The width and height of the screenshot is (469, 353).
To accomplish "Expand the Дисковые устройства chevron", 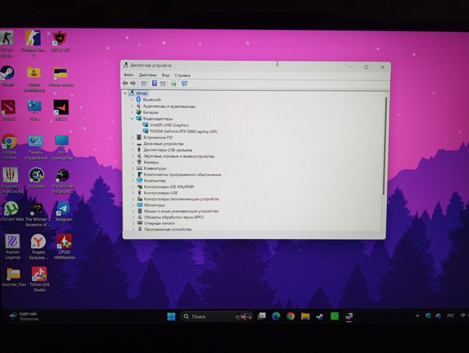I will point(132,143).
